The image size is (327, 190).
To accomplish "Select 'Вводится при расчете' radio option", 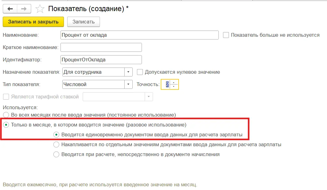I will (56, 155).
